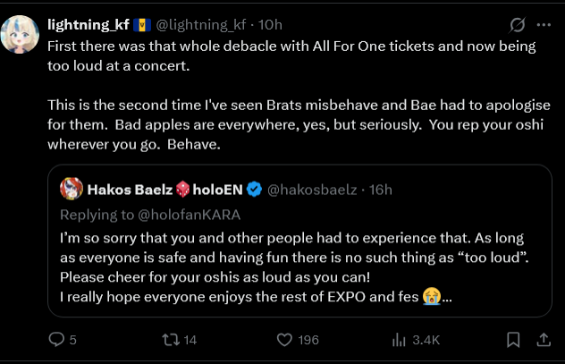The image size is (565, 364).
Task: Click the @hakosbaelz handle
Action: (311, 189)
